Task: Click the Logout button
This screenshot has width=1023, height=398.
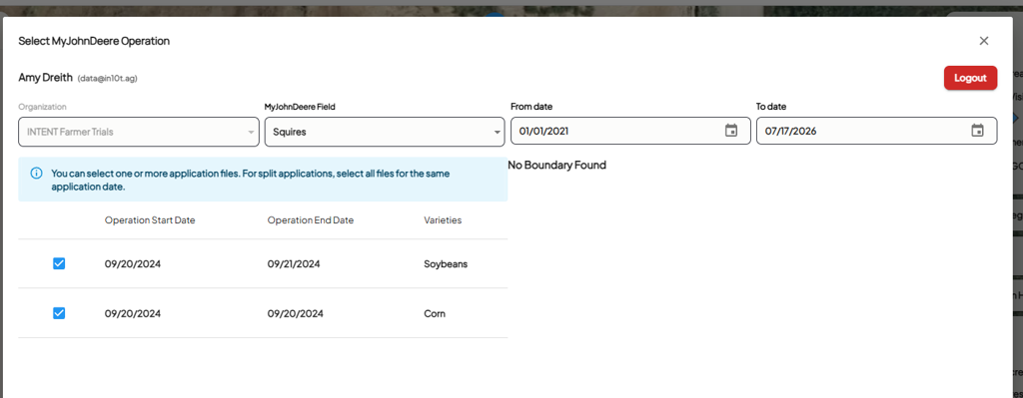Action: (x=970, y=78)
